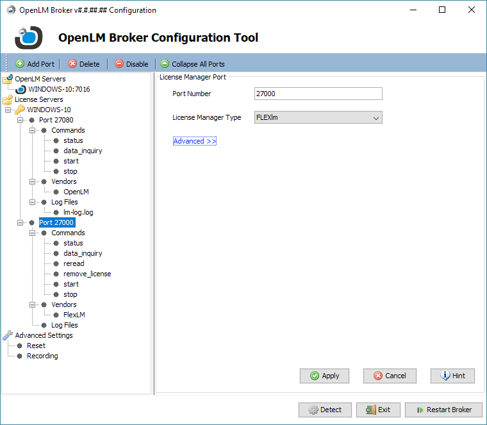487x425 pixels.
Task: Select the WINDOWS-10:7016 OpenLM server entry
Action: coord(59,89)
